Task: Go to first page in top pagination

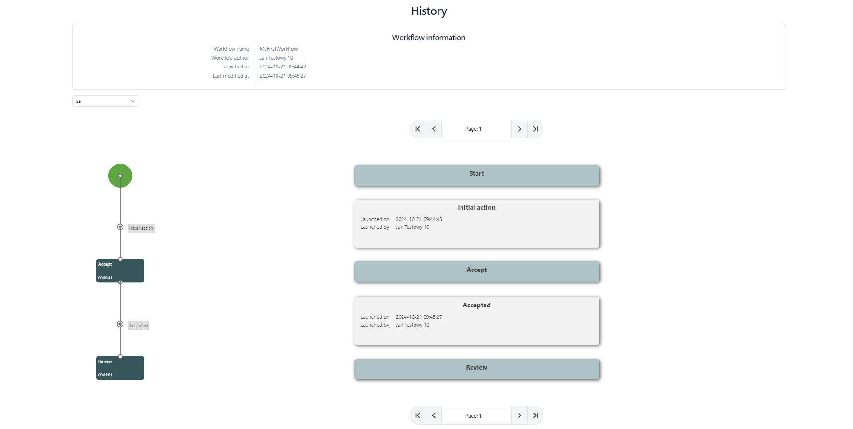Action: click(418, 129)
